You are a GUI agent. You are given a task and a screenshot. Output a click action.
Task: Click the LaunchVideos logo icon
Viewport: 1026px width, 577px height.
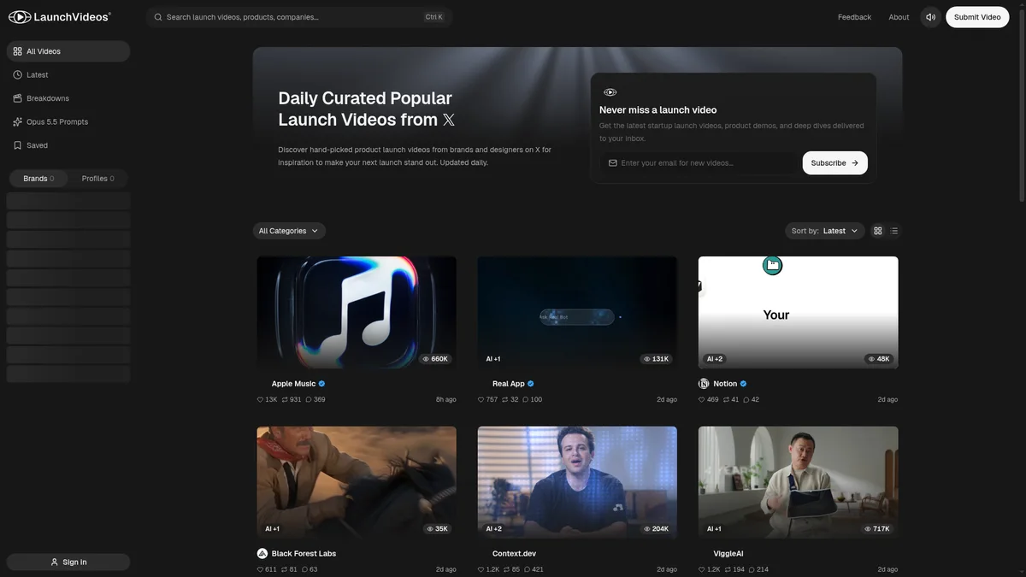click(19, 17)
